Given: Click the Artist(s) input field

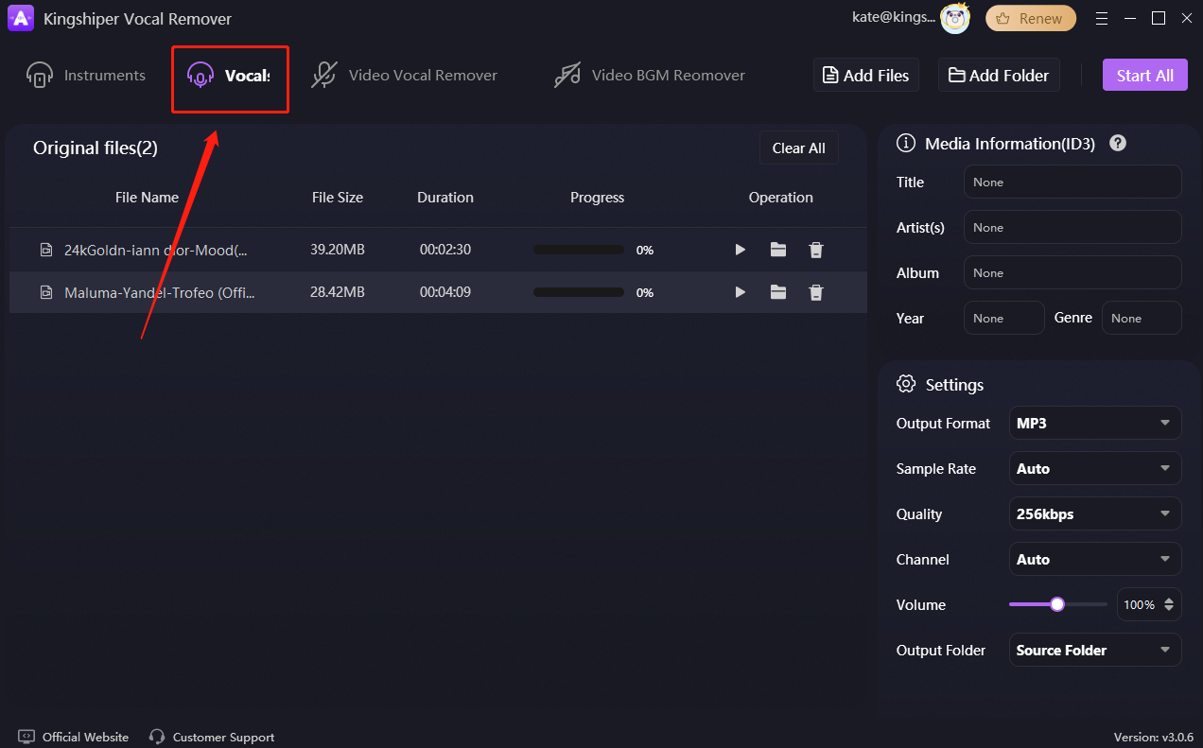Looking at the screenshot, I should pyautogui.click(x=1072, y=227).
